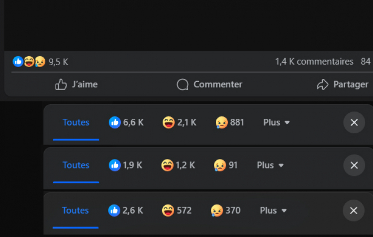This screenshot has height=237, width=373.
Task: Select the haha reaction tab showing 1,2 K
Action: [178, 165]
